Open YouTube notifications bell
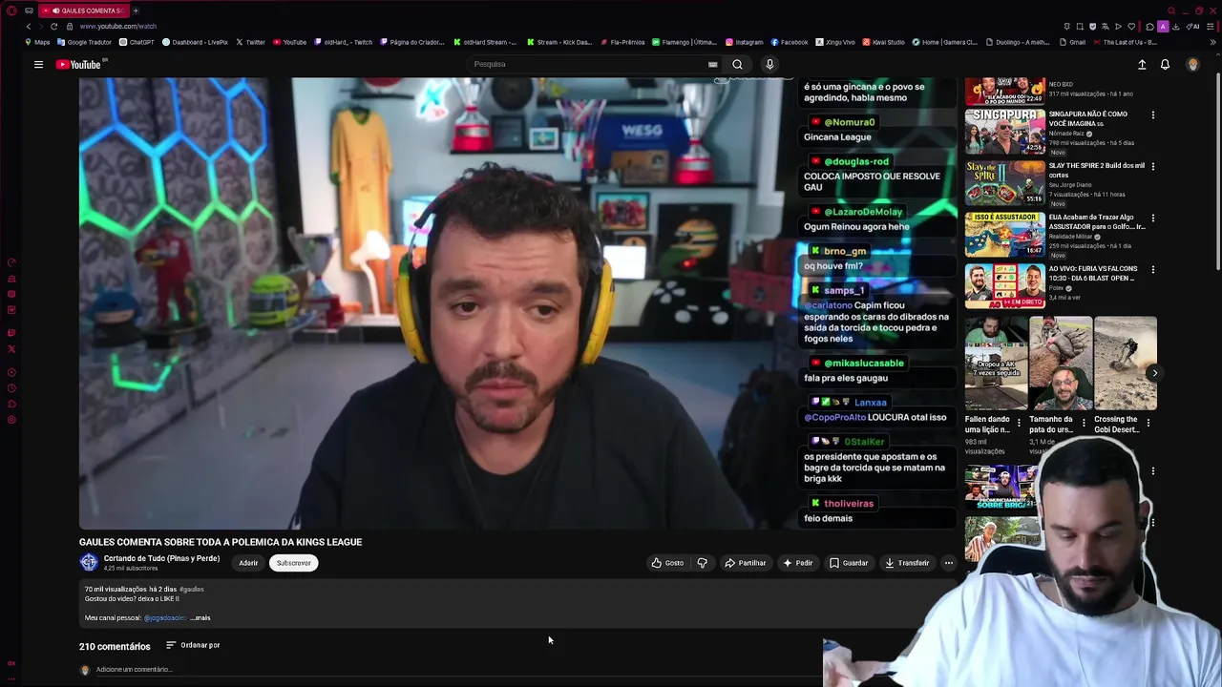 [x=1165, y=64]
